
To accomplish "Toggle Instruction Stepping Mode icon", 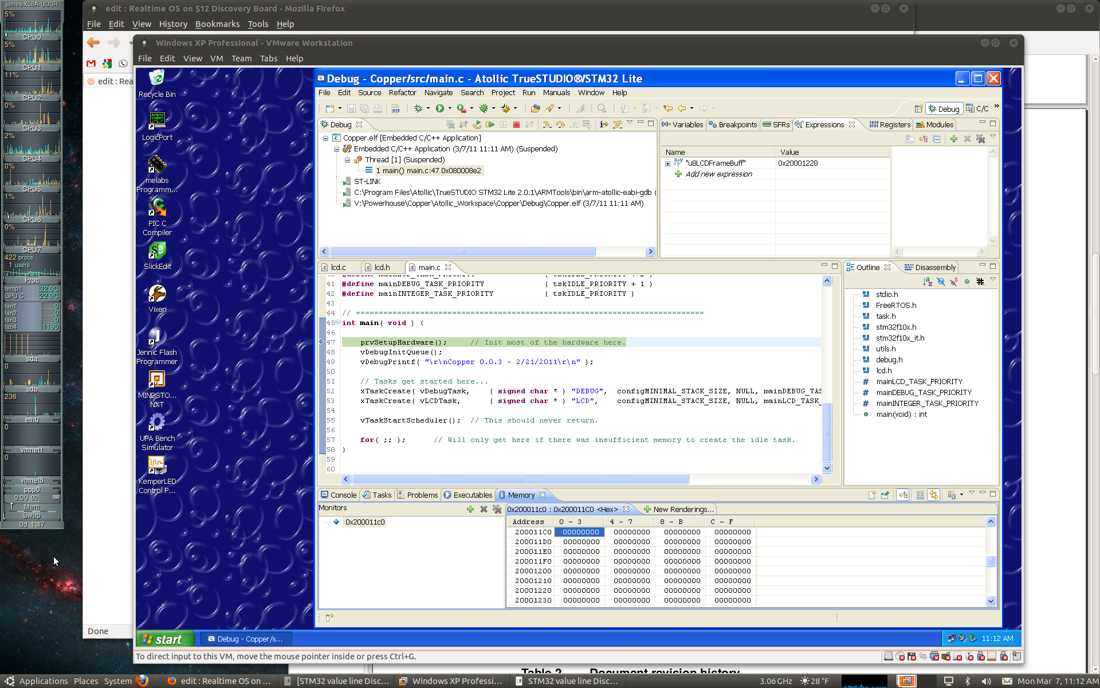I will click(x=604, y=124).
